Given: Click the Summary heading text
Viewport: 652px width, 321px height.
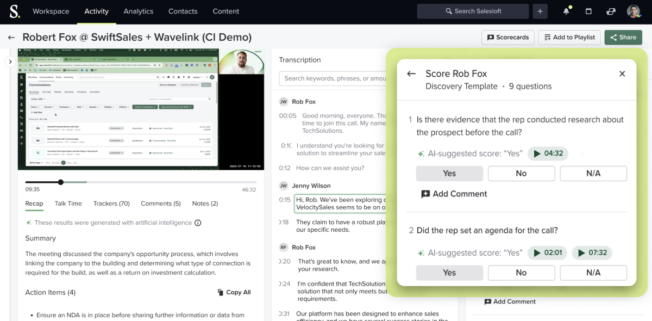Looking at the screenshot, I should (40, 238).
